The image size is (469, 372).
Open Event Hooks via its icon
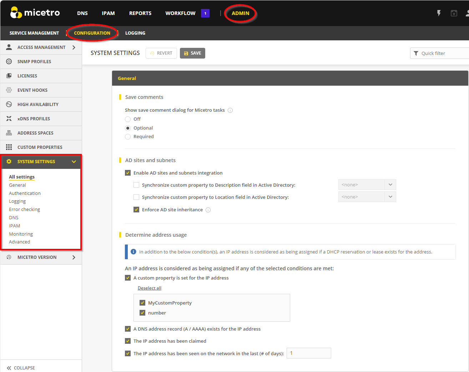[9, 90]
